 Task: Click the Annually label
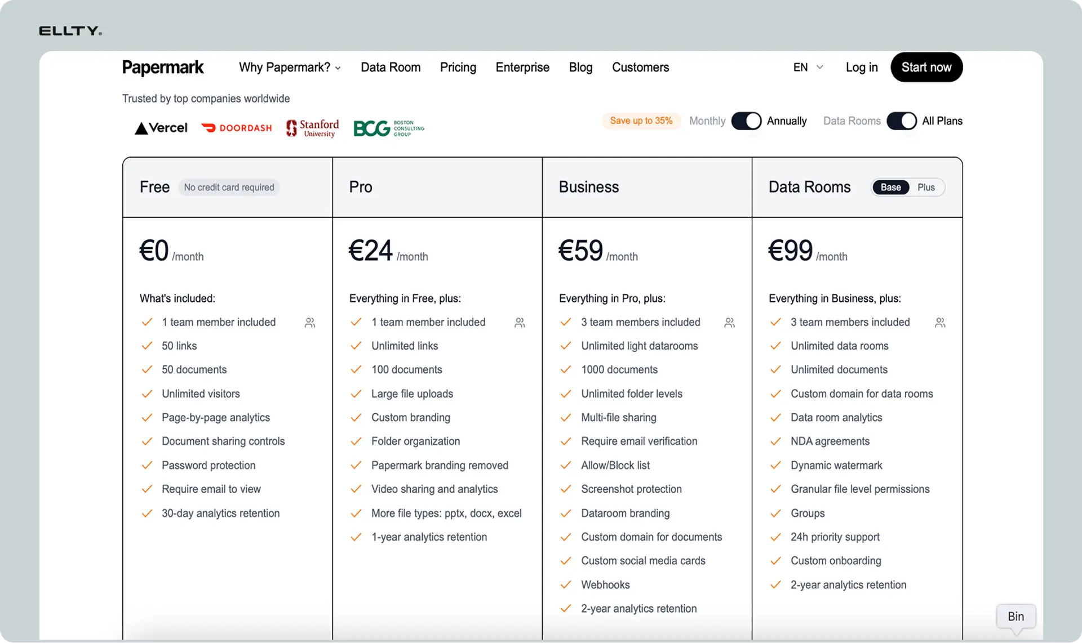(x=787, y=121)
